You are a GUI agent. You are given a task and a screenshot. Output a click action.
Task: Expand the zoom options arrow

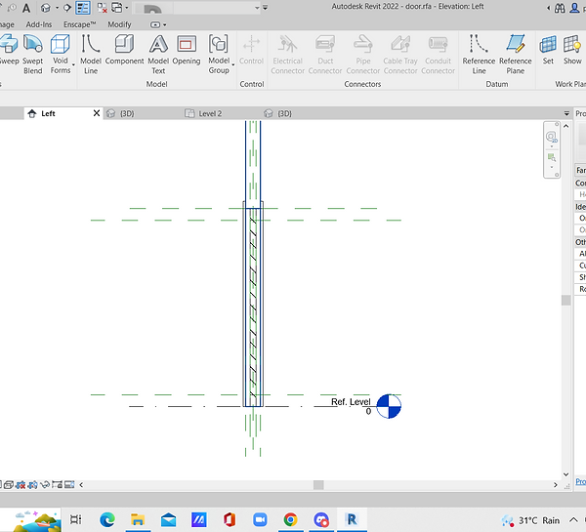click(x=552, y=167)
